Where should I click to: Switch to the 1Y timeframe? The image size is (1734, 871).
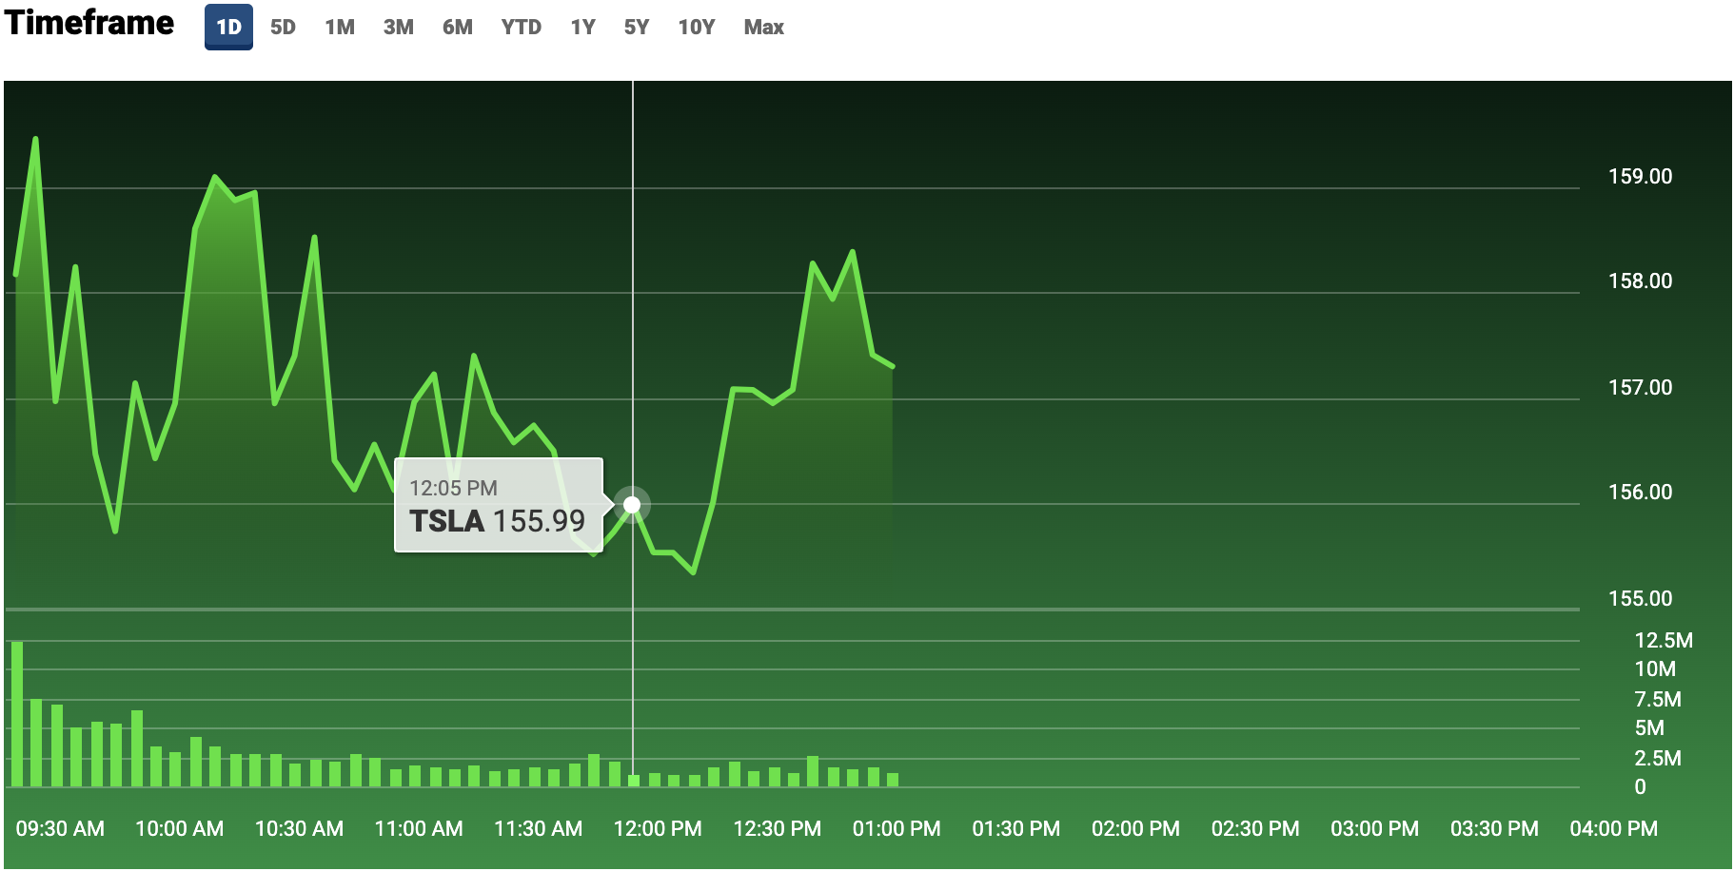(x=582, y=27)
